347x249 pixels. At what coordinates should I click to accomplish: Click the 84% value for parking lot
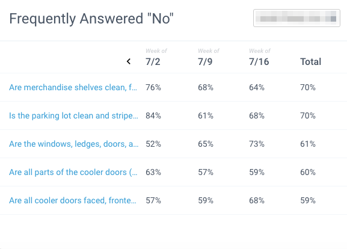tap(153, 115)
